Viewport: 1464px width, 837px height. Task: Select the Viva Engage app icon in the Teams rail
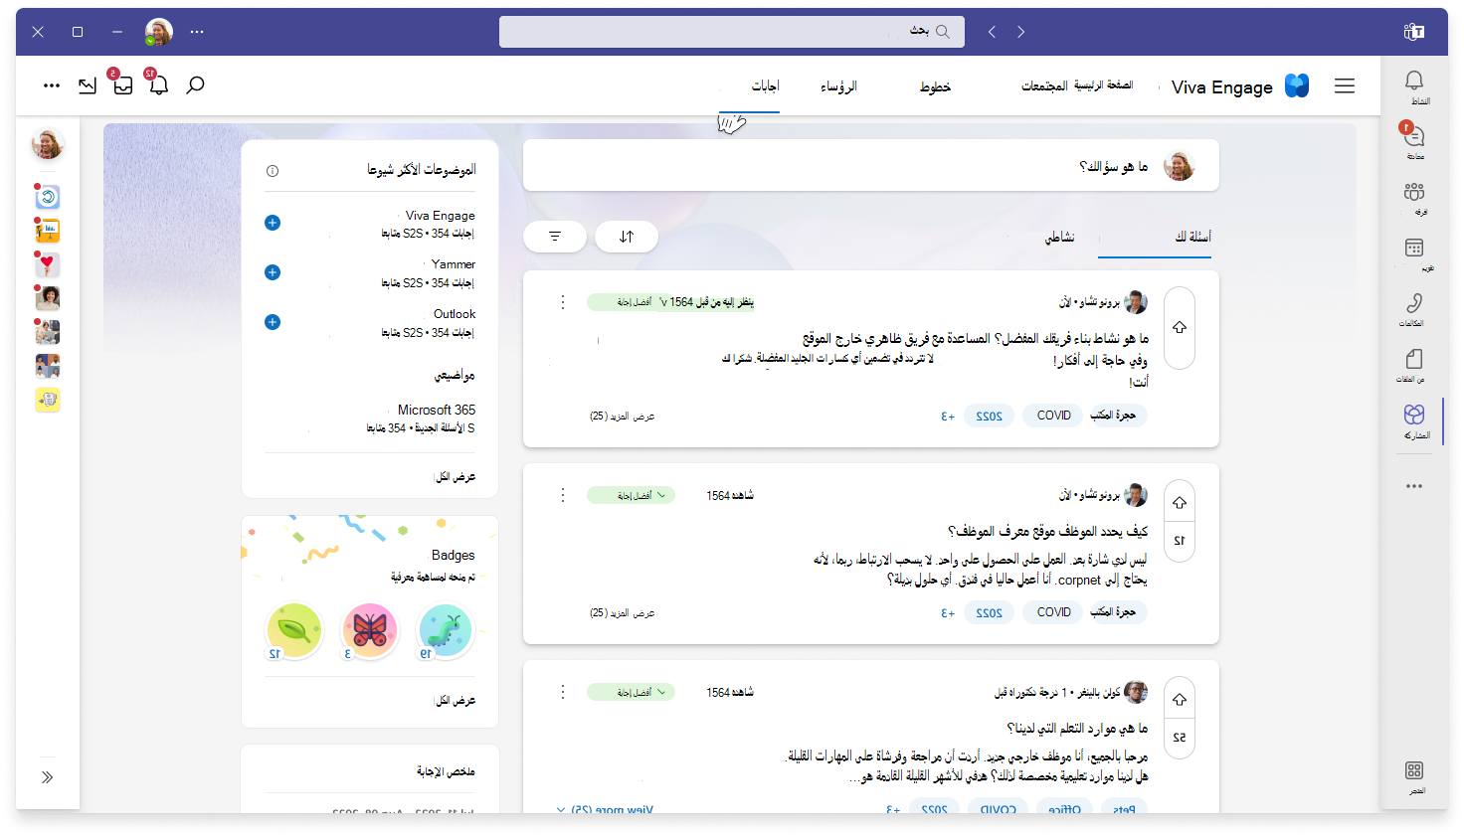coord(1414,415)
